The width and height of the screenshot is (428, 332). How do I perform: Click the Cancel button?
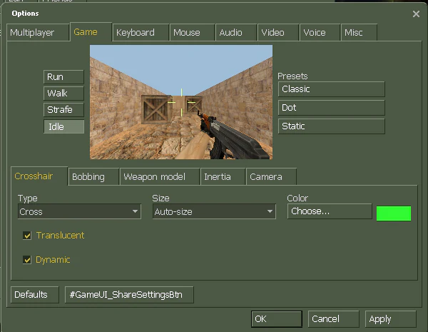[334, 319]
